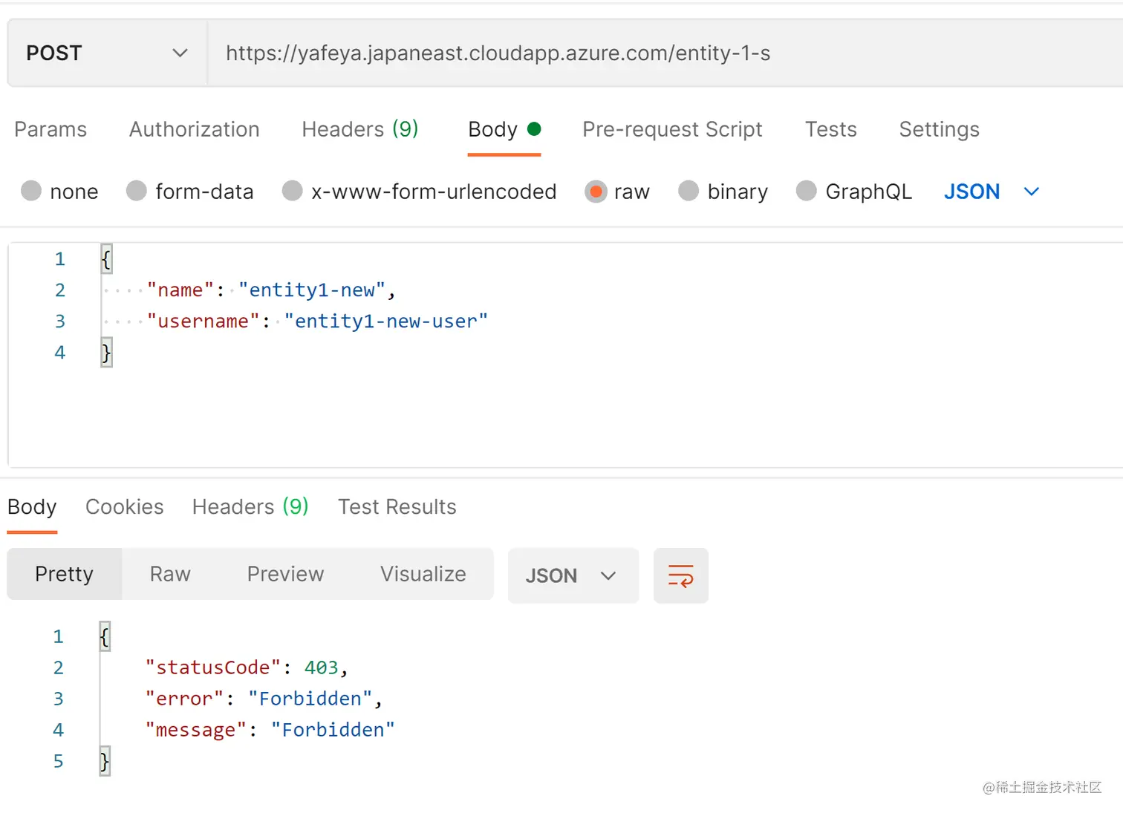Screen dimensions: 1123x816
Task: Go to Pre-request Script tab
Action: point(672,129)
